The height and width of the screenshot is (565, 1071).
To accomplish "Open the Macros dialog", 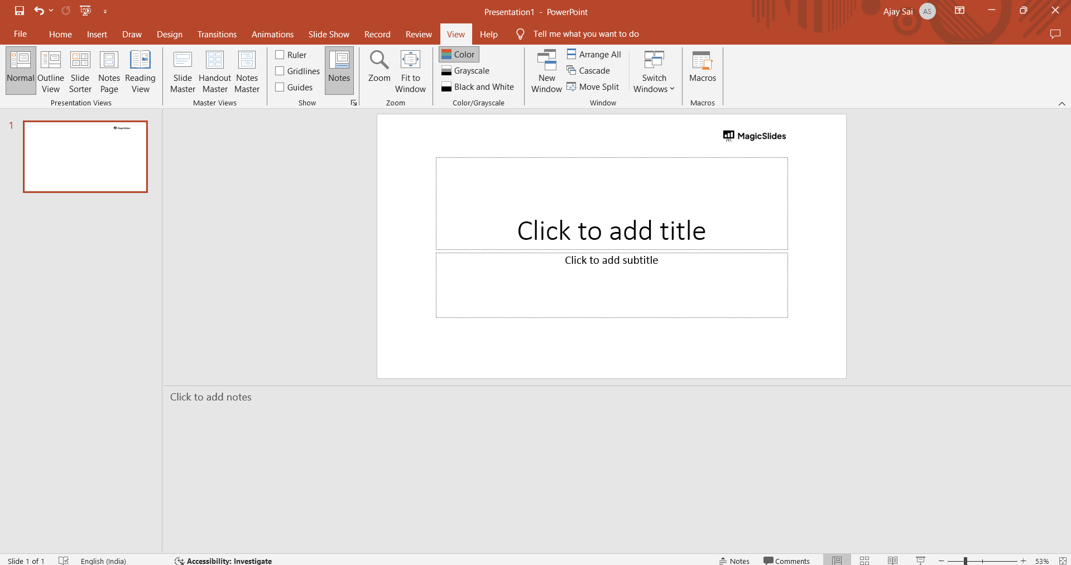I will click(x=702, y=67).
